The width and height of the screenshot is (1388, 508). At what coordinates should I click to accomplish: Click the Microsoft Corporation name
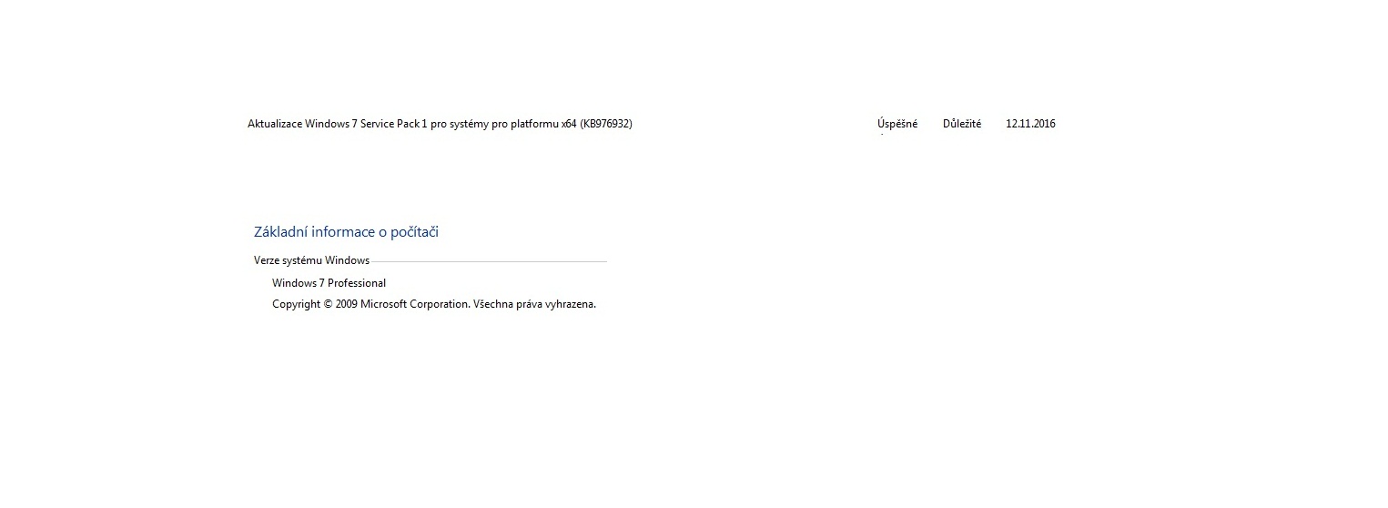pyautogui.click(x=414, y=304)
